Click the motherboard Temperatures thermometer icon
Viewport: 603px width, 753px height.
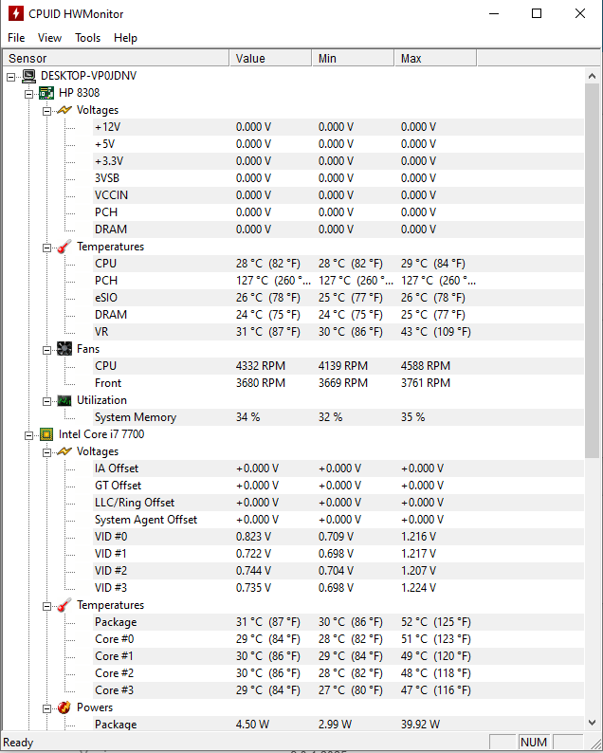pyautogui.click(x=64, y=247)
